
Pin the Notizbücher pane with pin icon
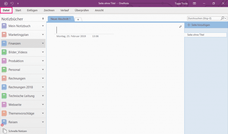43,19
